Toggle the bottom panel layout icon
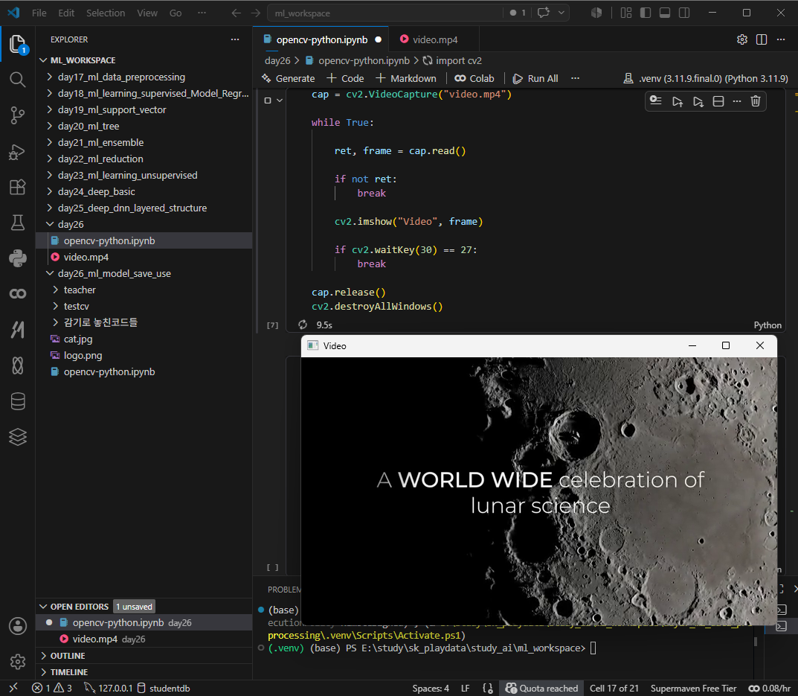Viewport: 798px width, 696px height. 665,13
